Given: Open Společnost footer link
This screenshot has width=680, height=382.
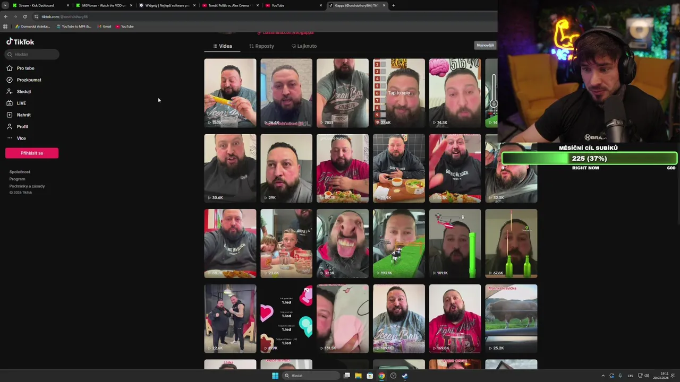Looking at the screenshot, I should click(20, 172).
